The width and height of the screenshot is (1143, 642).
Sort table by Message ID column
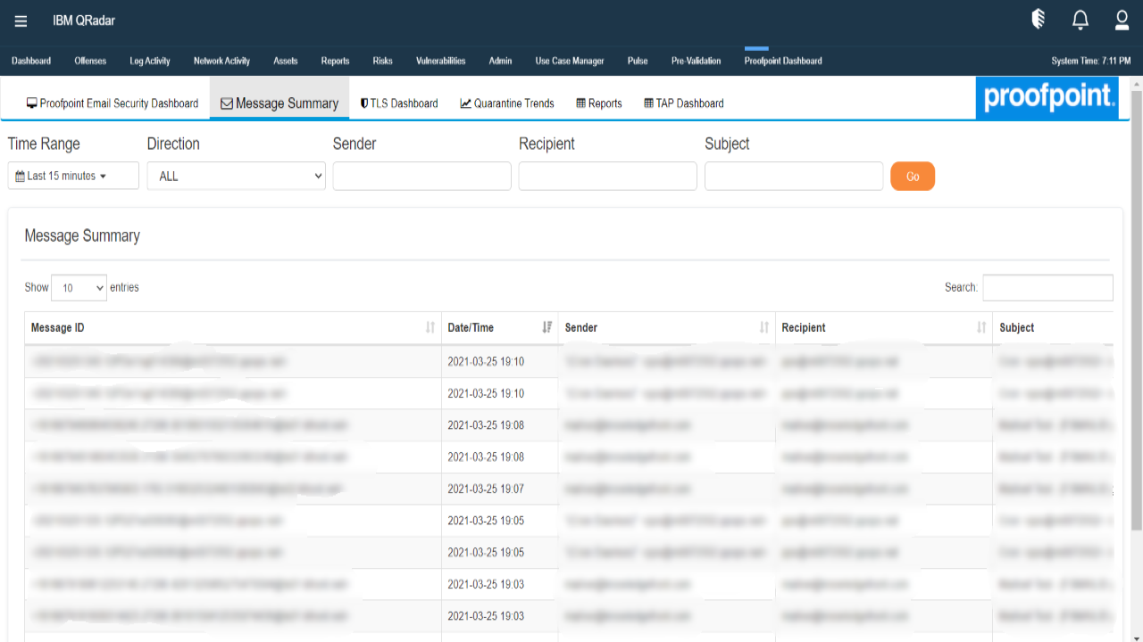coord(430,328)
